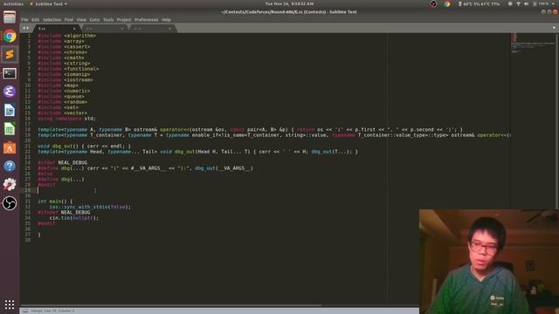The width and height of the screenshot is (559, 314).
Task: Open the Help menu
Action: 166,20
